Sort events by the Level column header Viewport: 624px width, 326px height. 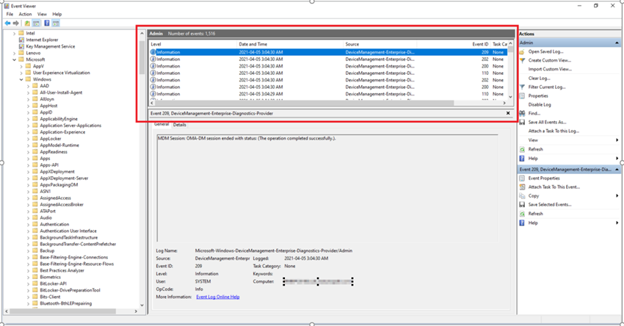point(193,44)
